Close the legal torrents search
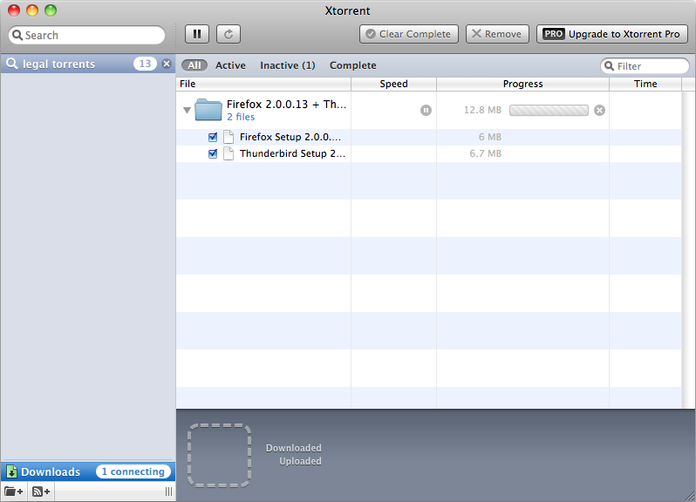Viewport: 696px width, 502px height. [x=167, y=64]
